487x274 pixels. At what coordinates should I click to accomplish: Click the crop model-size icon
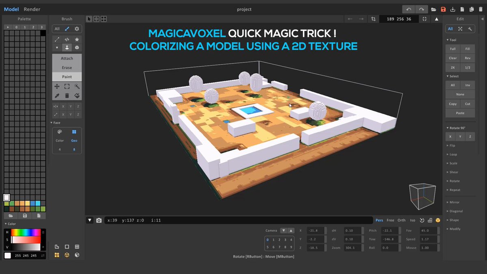point(373,19)
